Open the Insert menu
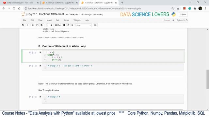The image size is (209, 117). coord(49,20)
